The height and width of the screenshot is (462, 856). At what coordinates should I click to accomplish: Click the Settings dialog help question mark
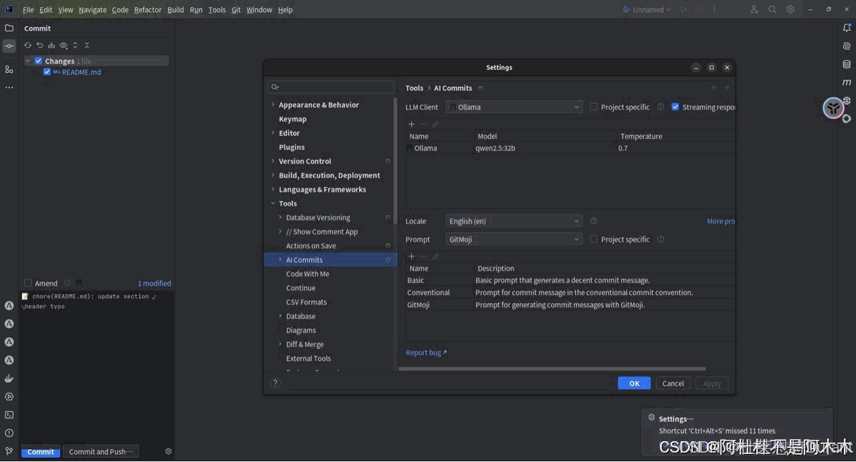tap(275, 383)
